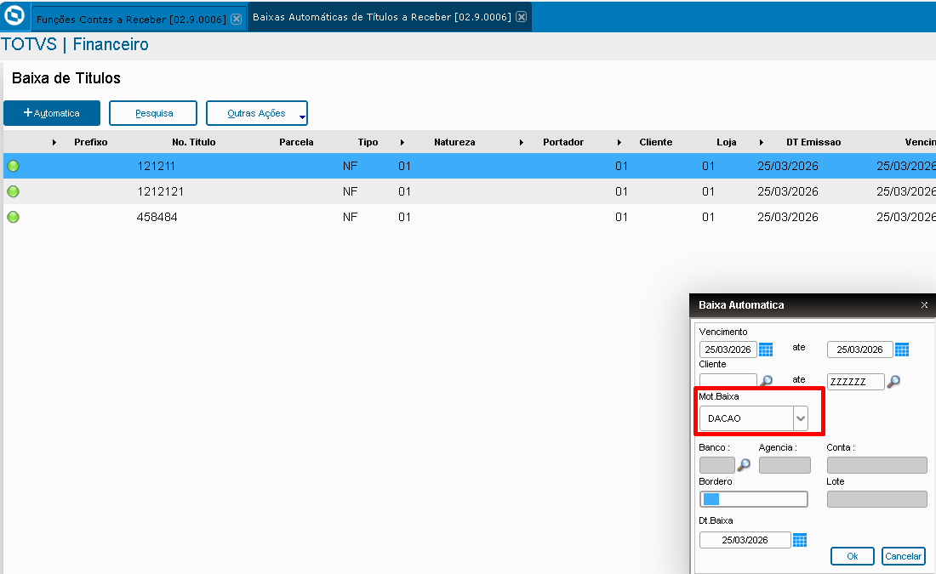Click emission date in row 458484
This screenshot has width=936, height=574.
pyautogui.click(x=787, y=217)
